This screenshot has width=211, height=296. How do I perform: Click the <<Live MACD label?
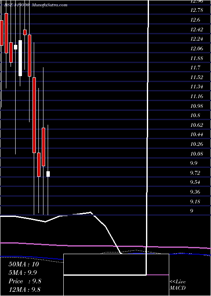pyautogui.click(x=178, y=285)
